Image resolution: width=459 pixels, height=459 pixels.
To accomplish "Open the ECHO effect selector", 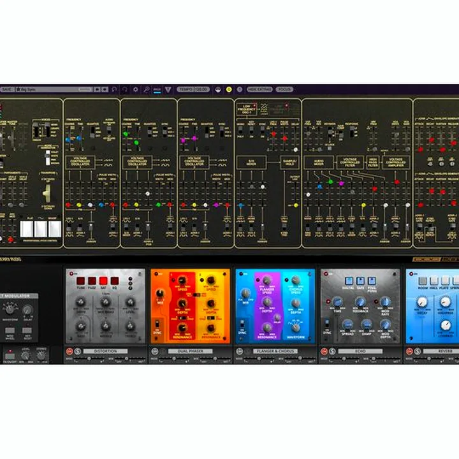I will (360, 351).
